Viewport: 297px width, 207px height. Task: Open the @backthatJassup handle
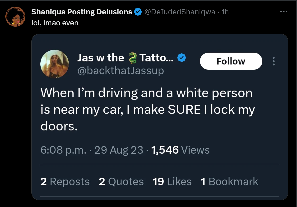(x=121, y=71)
